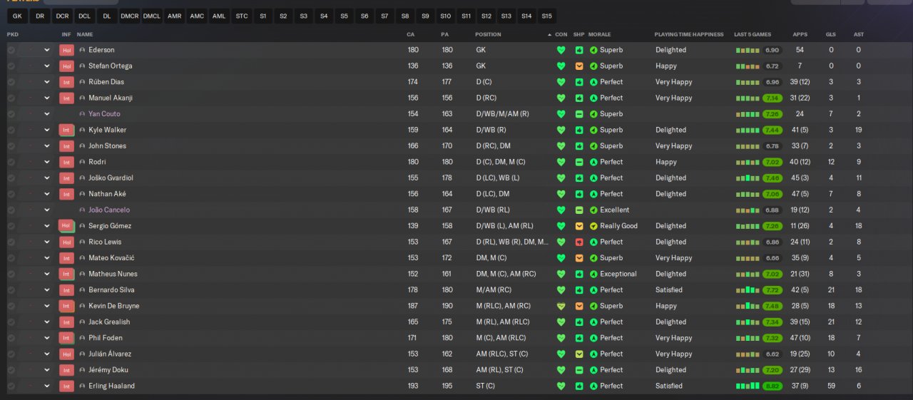
Task: Select the GK position filter button
Action: click(17, 16)
